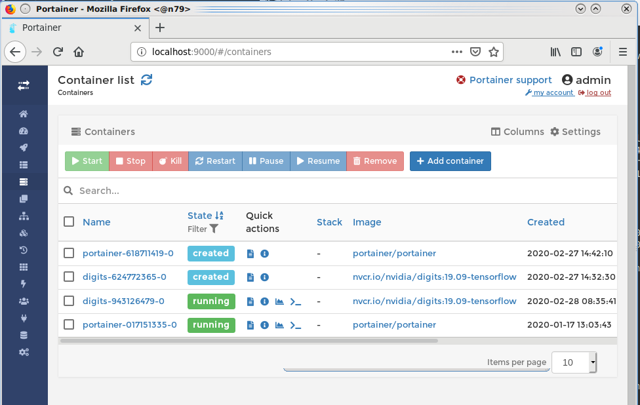The width and height of the screenshot is (640, 405).
Task: Open the Items per page dropdown
Action: click(574, 362)
